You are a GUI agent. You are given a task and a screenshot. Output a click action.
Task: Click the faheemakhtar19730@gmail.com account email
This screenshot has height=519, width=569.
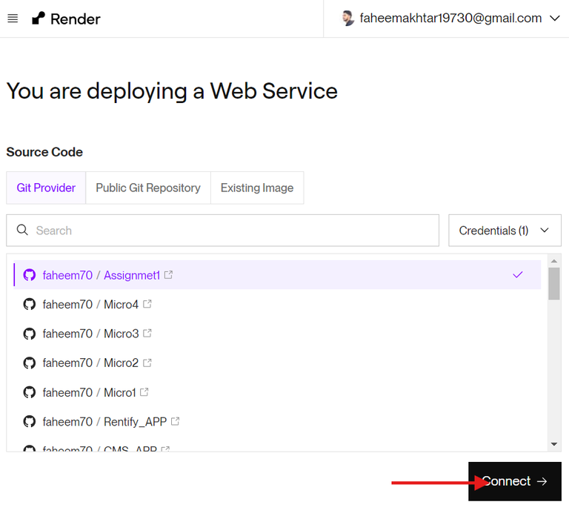click(x=450, y=18)
